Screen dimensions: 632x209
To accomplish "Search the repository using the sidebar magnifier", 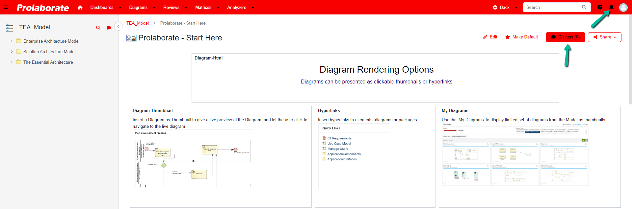I will pyautogui.click(x=98, y=28).
